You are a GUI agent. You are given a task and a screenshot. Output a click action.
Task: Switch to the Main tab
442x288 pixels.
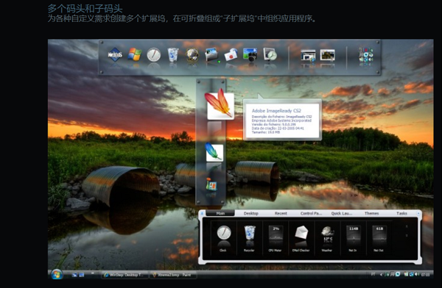[220, 213]
